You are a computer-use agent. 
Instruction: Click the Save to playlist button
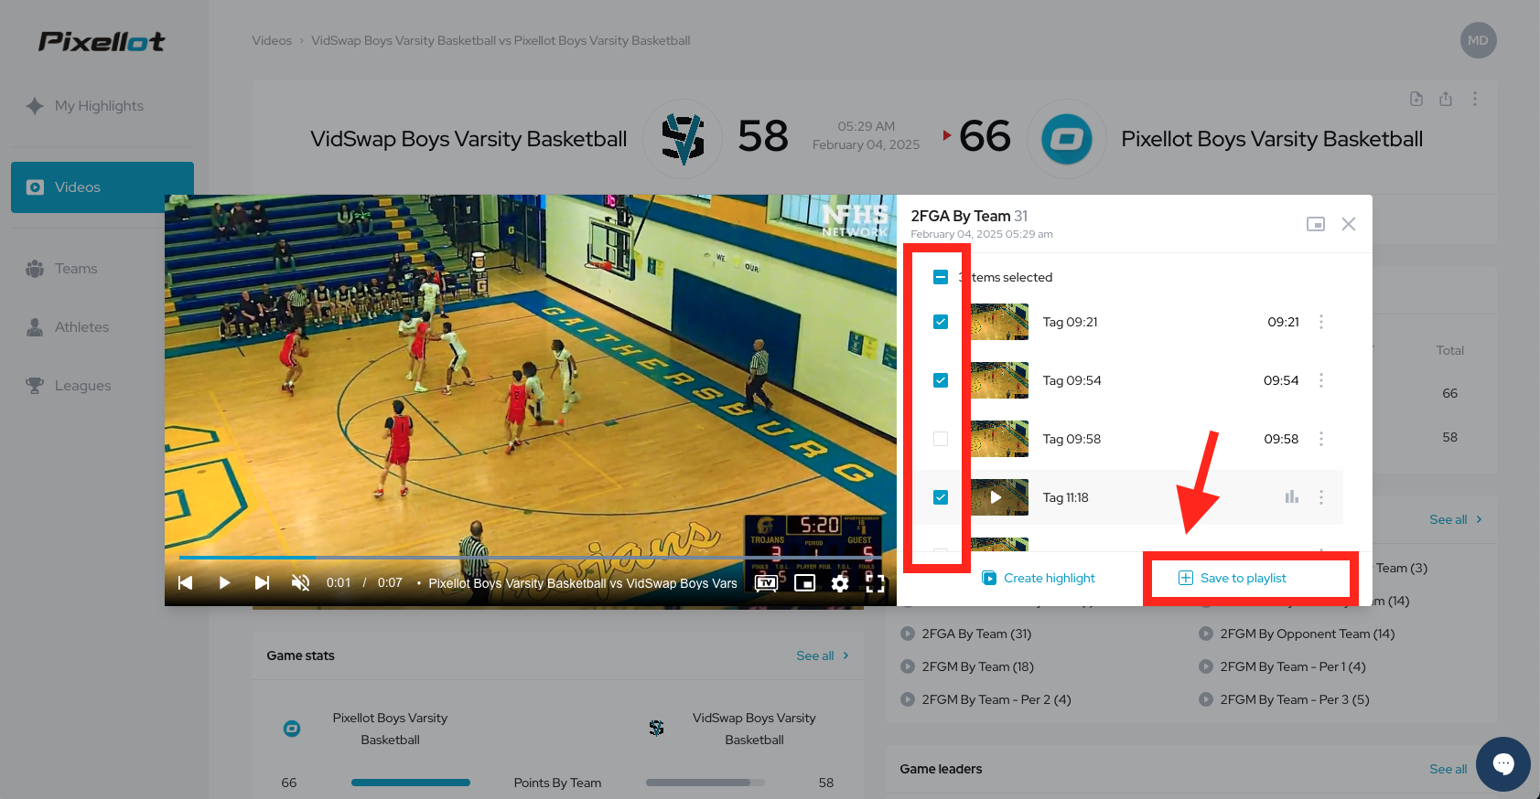[1233, 578]
